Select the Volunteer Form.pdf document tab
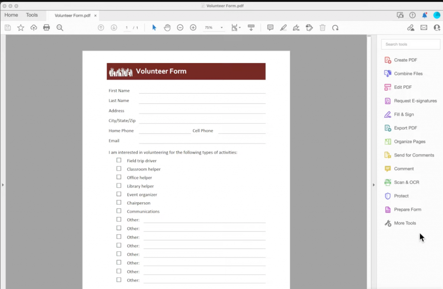Image resolution: width=443 pixels, height=289 pixels. (x=73, y=16)
